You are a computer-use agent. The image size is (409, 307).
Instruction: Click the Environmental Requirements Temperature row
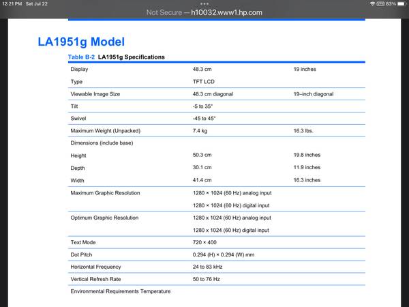point(120,291)
